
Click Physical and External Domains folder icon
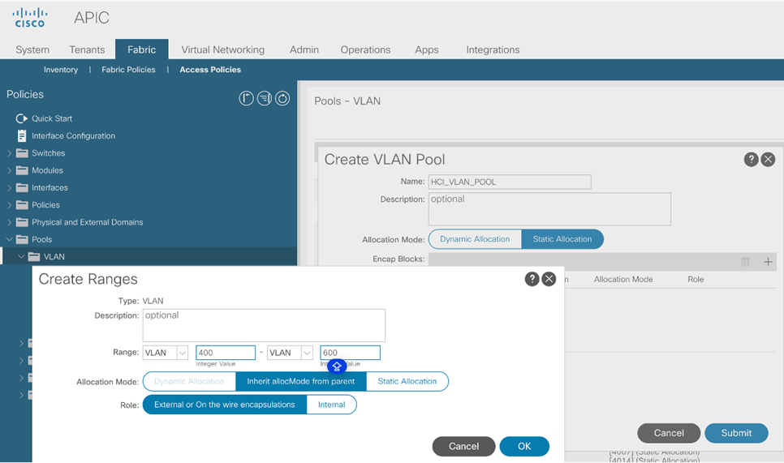coord(22,222)
